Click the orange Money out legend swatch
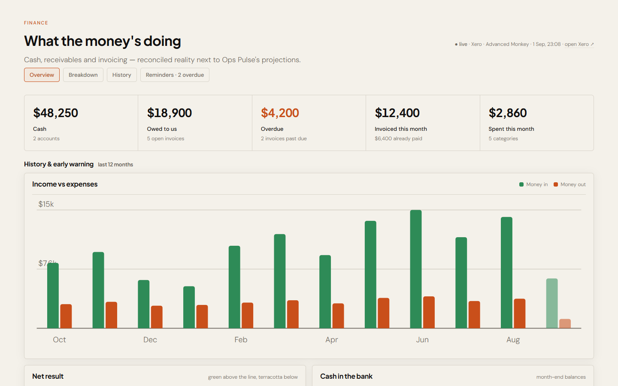 (556, 184)
